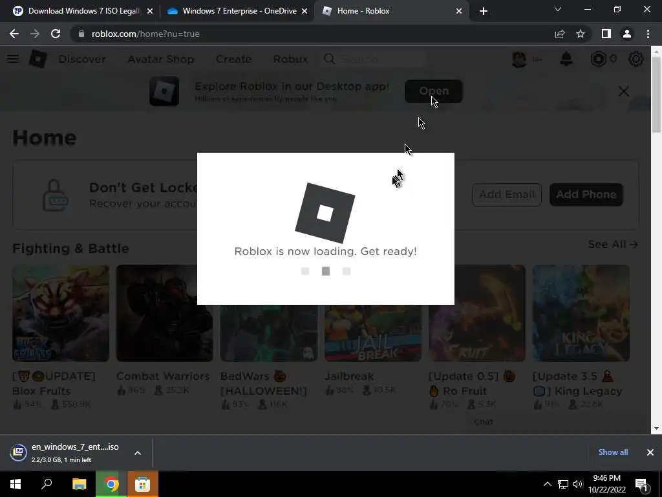Bookmark this page with the star
This screenshot has width=662, height=497.
click(x=581, y=34)
